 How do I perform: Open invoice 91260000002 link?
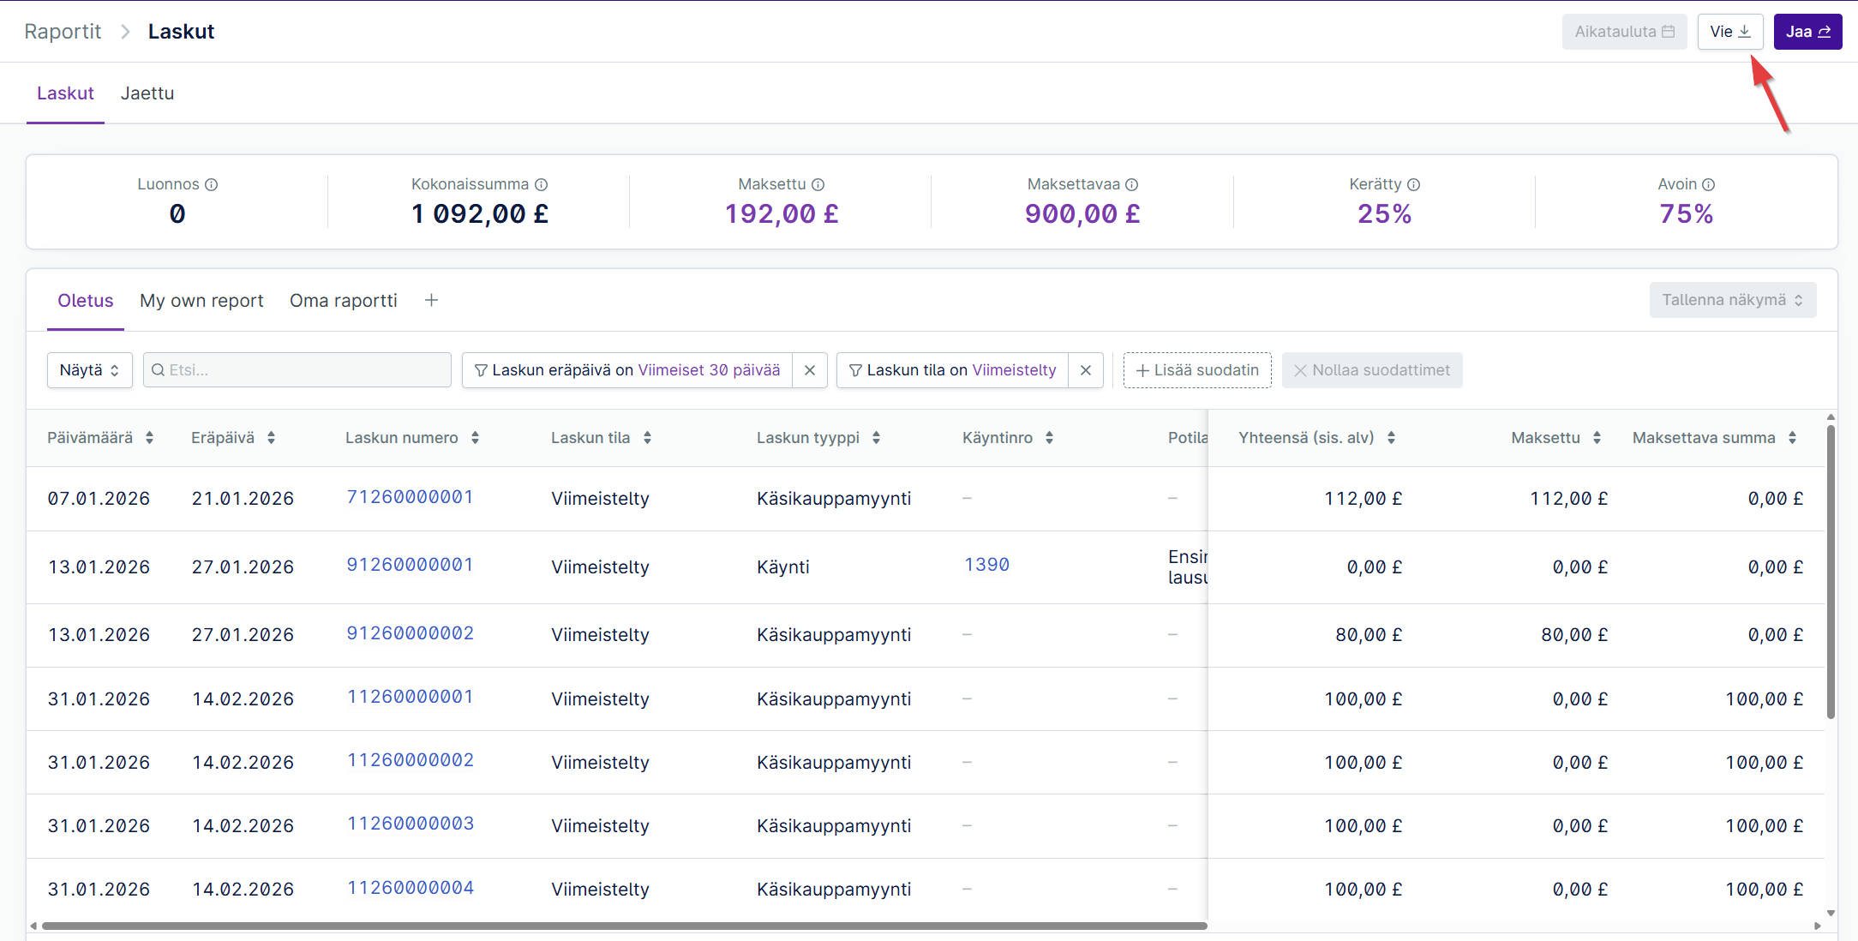[x=411, y=633]
